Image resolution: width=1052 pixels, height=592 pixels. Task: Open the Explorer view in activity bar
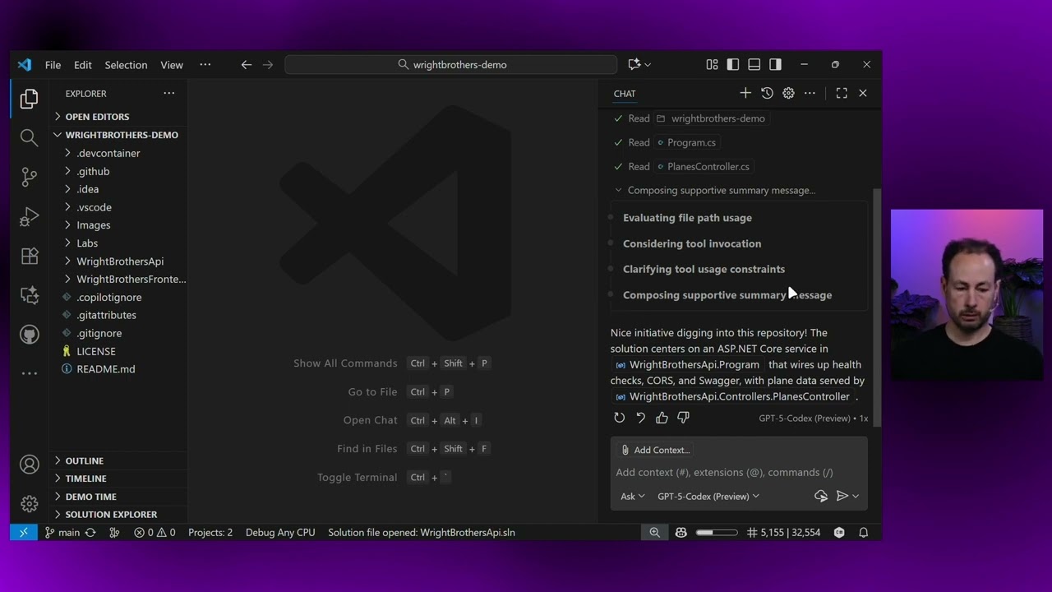point(29,99)
